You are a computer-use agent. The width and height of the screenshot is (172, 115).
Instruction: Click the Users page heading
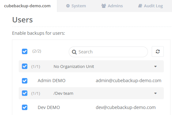[x=22, y=20]
